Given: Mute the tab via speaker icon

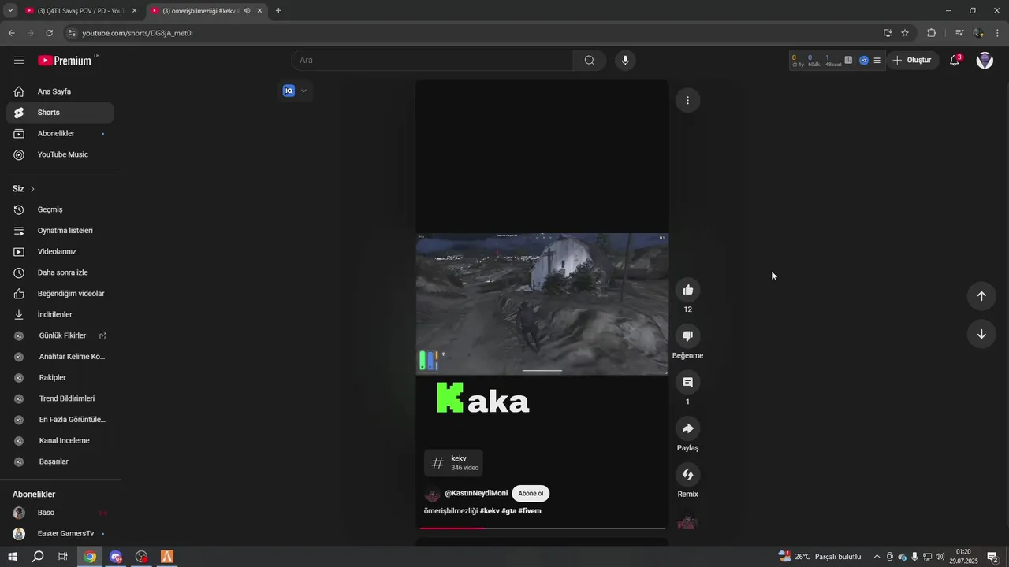Looking at the screenshot, I should (247, 11).
